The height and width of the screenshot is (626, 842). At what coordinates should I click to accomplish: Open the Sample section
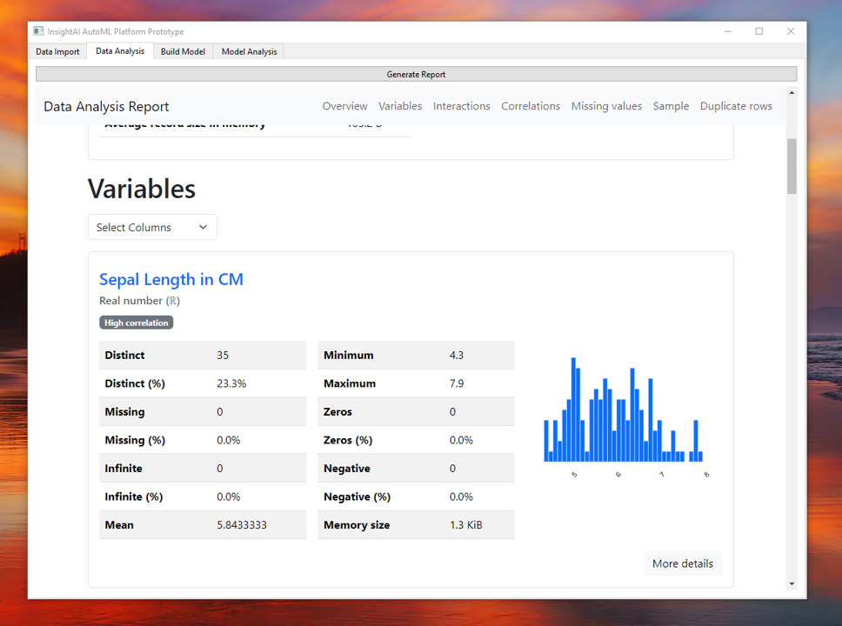coord(671,105)
